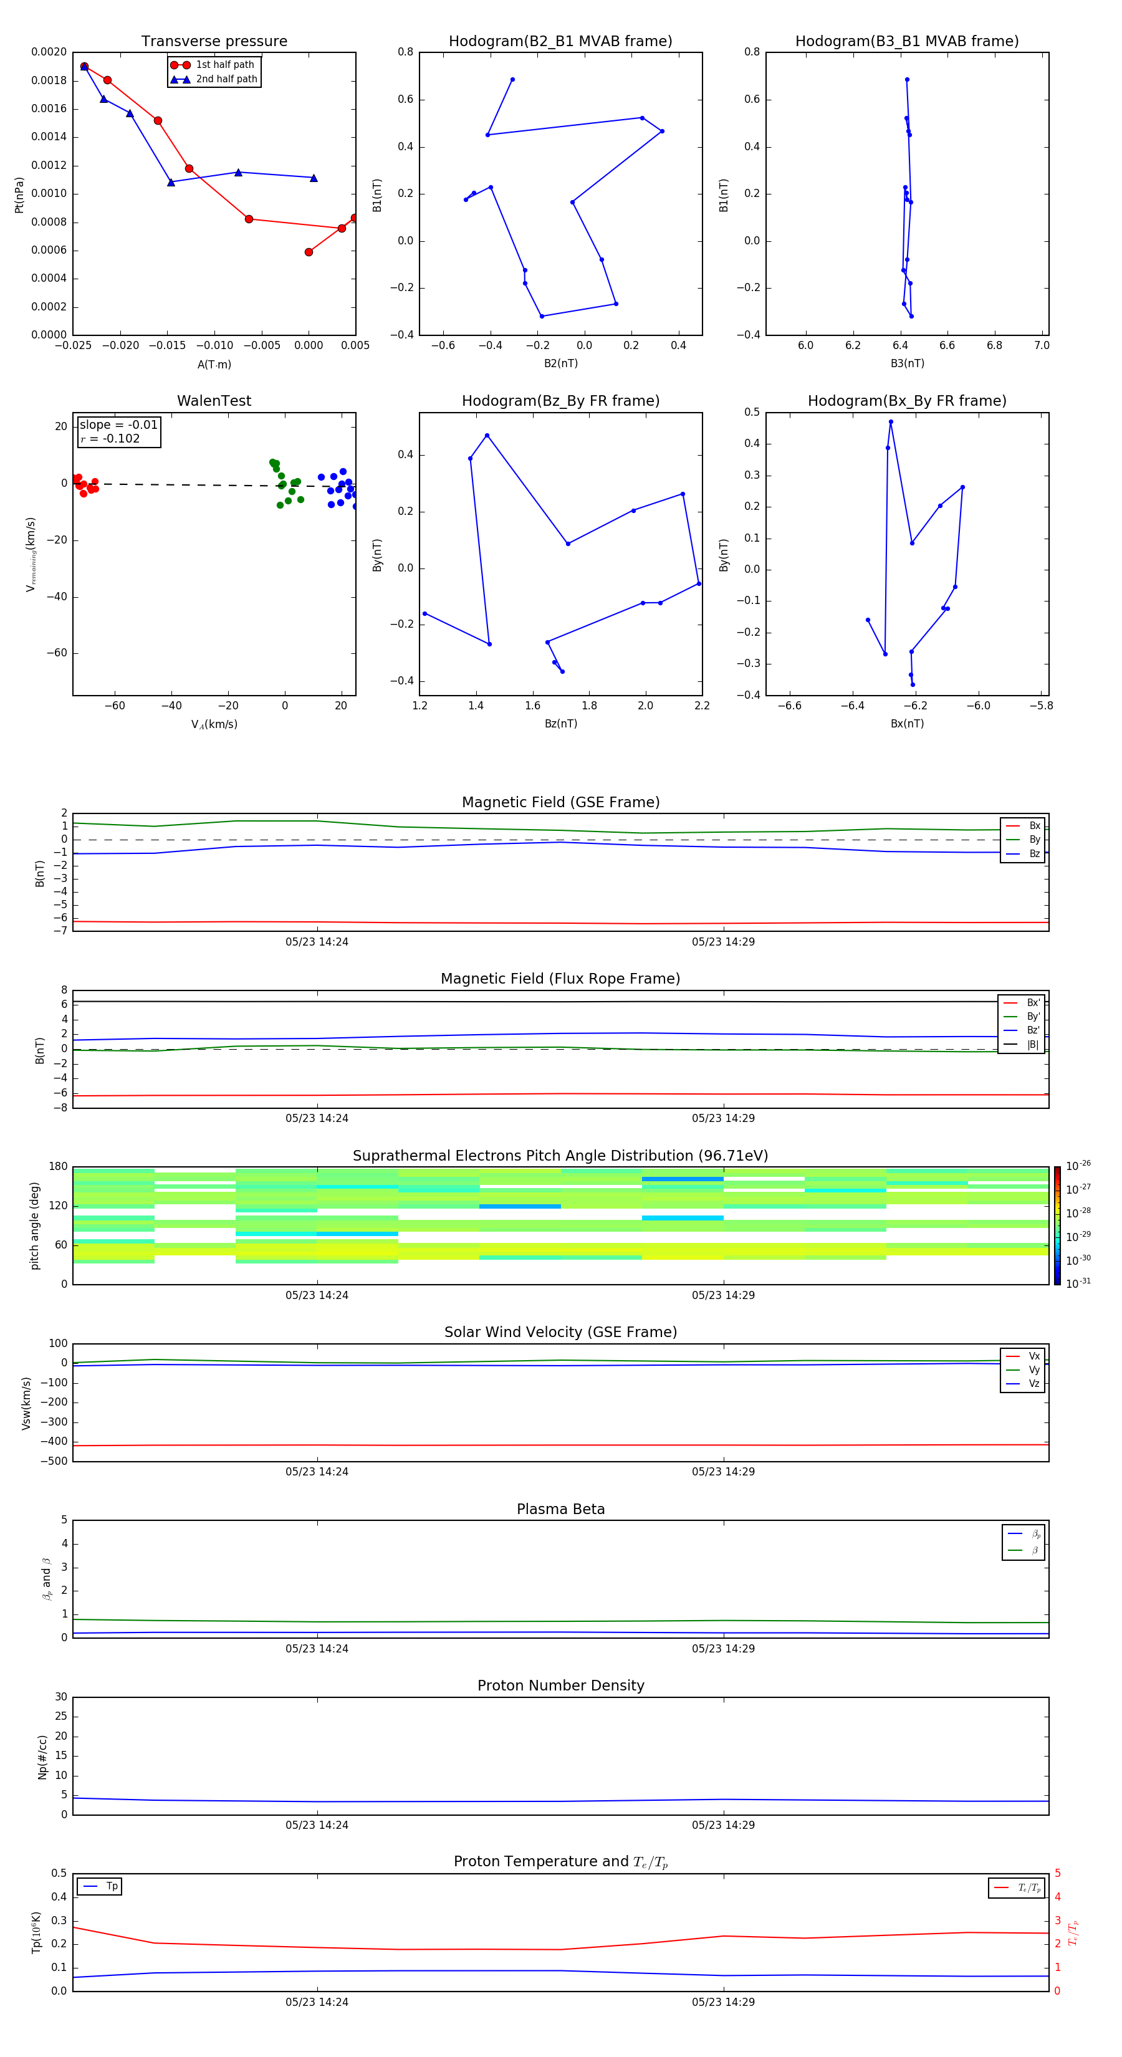Click the "V_A(km/s)" x-axis label
The width and height of the screenshot is (1122, 2057).
point(214,724)
